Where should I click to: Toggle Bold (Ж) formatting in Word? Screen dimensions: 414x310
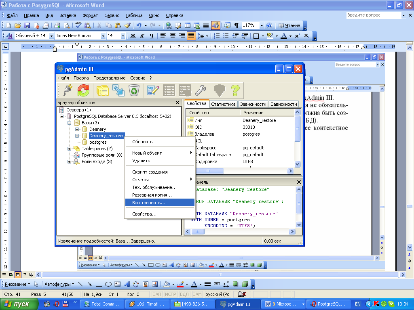133,36
